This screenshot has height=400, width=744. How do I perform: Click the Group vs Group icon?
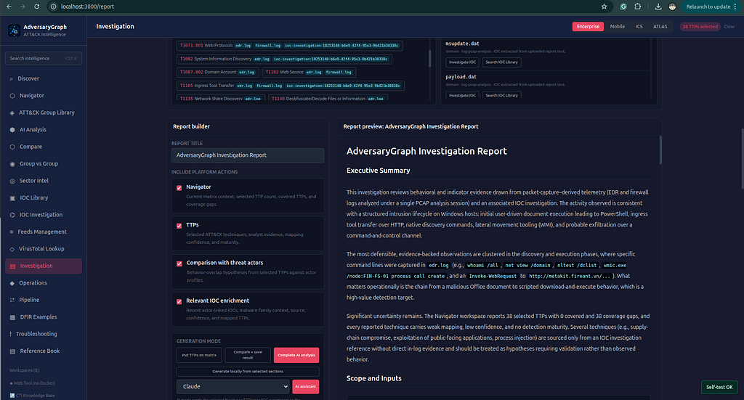[x=12, y=164]
